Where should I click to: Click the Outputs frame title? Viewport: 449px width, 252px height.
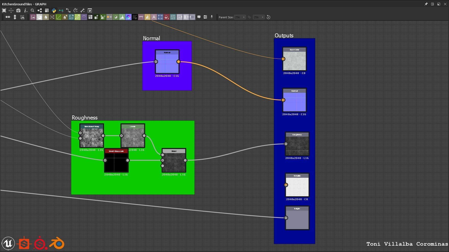(x=284, y=36)
